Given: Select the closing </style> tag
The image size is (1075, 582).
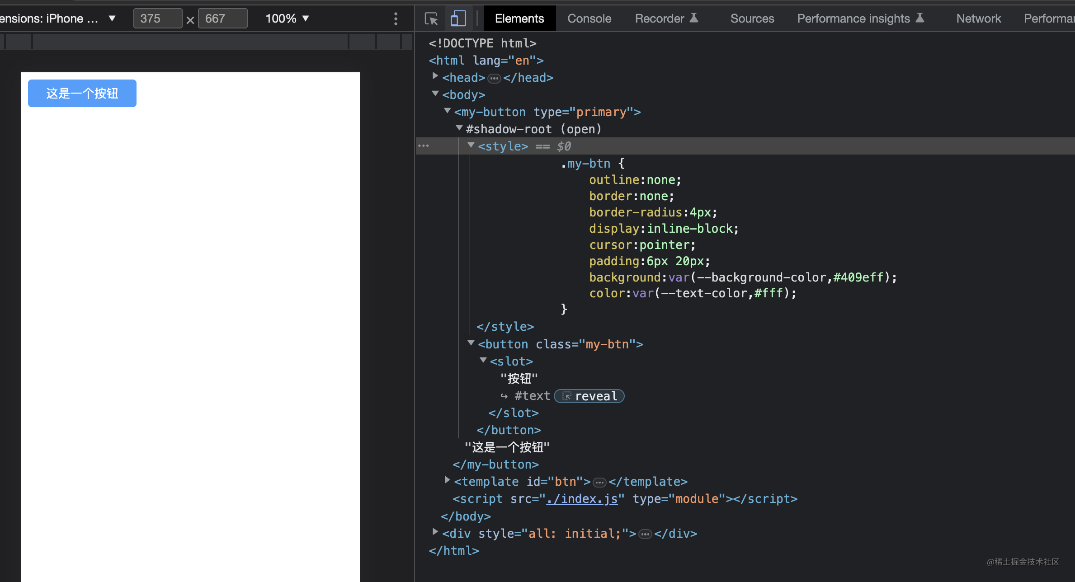Looking at the screenshot, I should (505, 327).
